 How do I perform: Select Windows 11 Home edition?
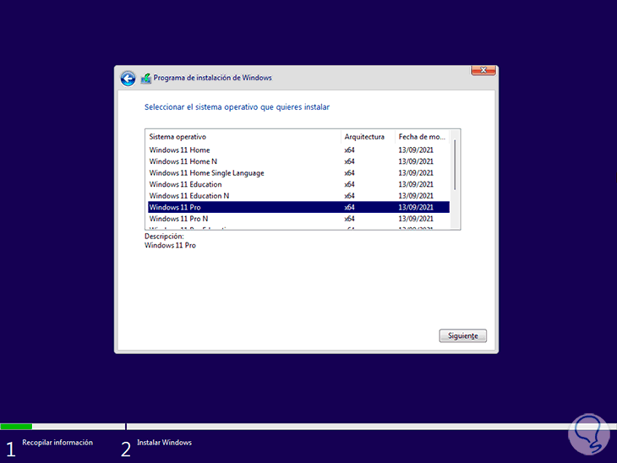coord(298,150)
